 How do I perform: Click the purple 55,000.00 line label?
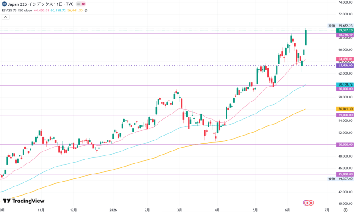click(345, 115)
